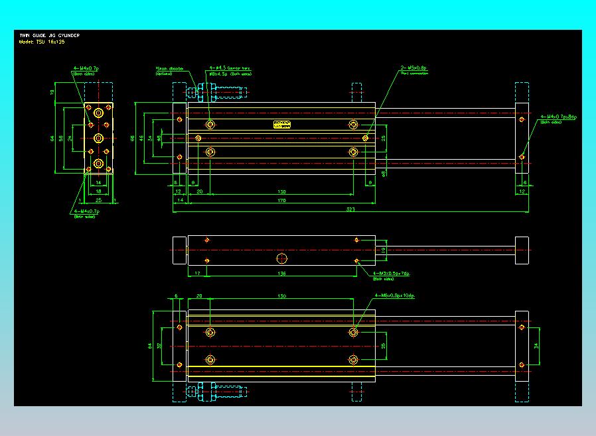This screenshot has width=596, height=436.
Task: Select the 19 dimension in end view
Action: [x=52, y=92]
